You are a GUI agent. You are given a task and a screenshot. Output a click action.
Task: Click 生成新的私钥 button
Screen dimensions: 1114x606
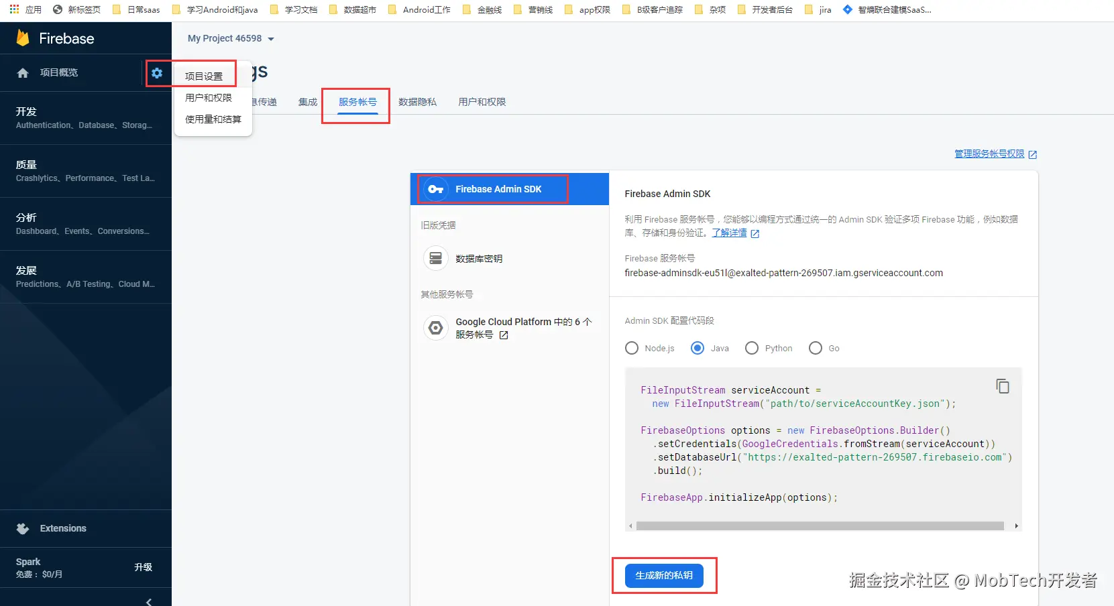(x=664, y=575)
